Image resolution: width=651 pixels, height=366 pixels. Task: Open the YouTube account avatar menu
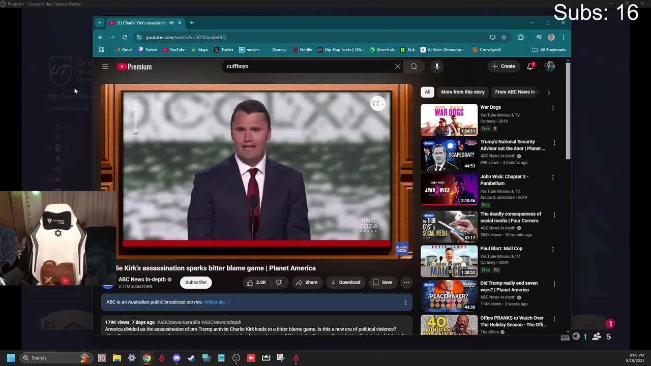549,67
